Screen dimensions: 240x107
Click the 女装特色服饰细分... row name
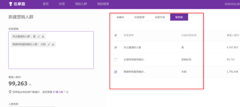[x=135, y=60]
